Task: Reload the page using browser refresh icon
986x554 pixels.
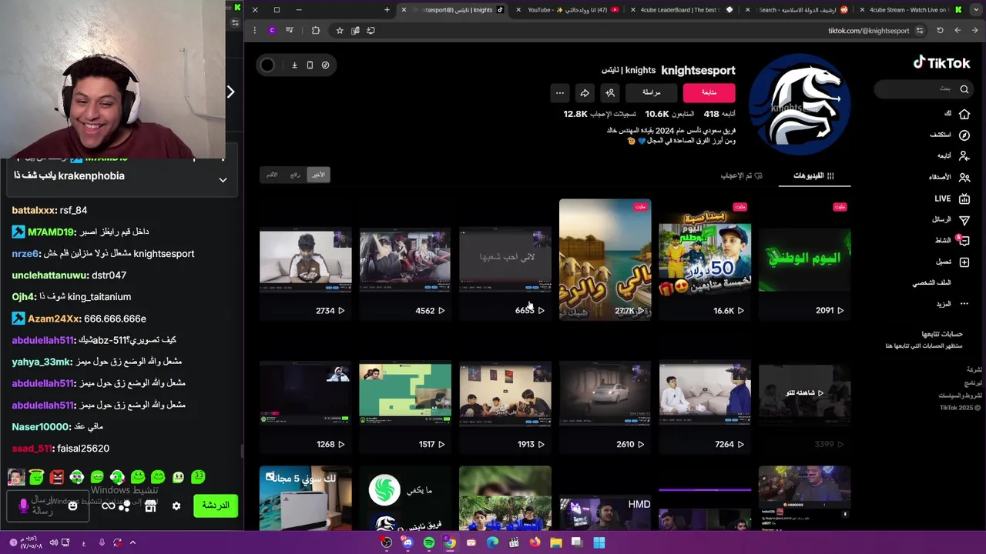Action: (x=940, y=31)
